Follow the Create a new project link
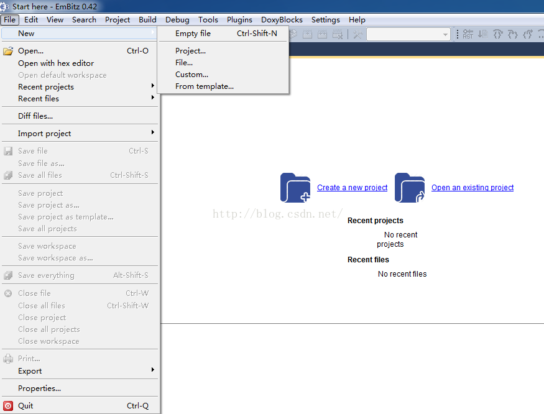Viewport: 544px width, 414px height. tap(352, 187)
